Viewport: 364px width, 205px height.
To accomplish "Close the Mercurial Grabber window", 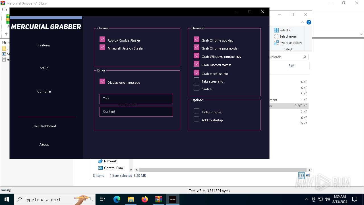I will pyautogui.click(x=263, y=12).
